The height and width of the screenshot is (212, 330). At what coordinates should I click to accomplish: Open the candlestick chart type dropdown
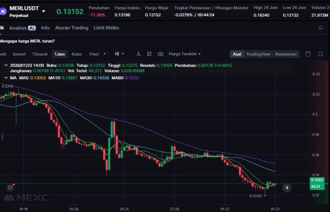pyautogui.click(x=119, y=54)
